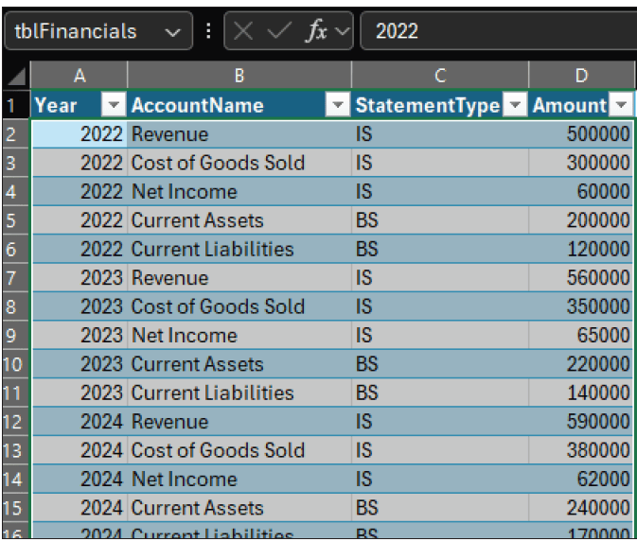637x559 pixels.
Task: Select column B header
Action: pos(239,76)
